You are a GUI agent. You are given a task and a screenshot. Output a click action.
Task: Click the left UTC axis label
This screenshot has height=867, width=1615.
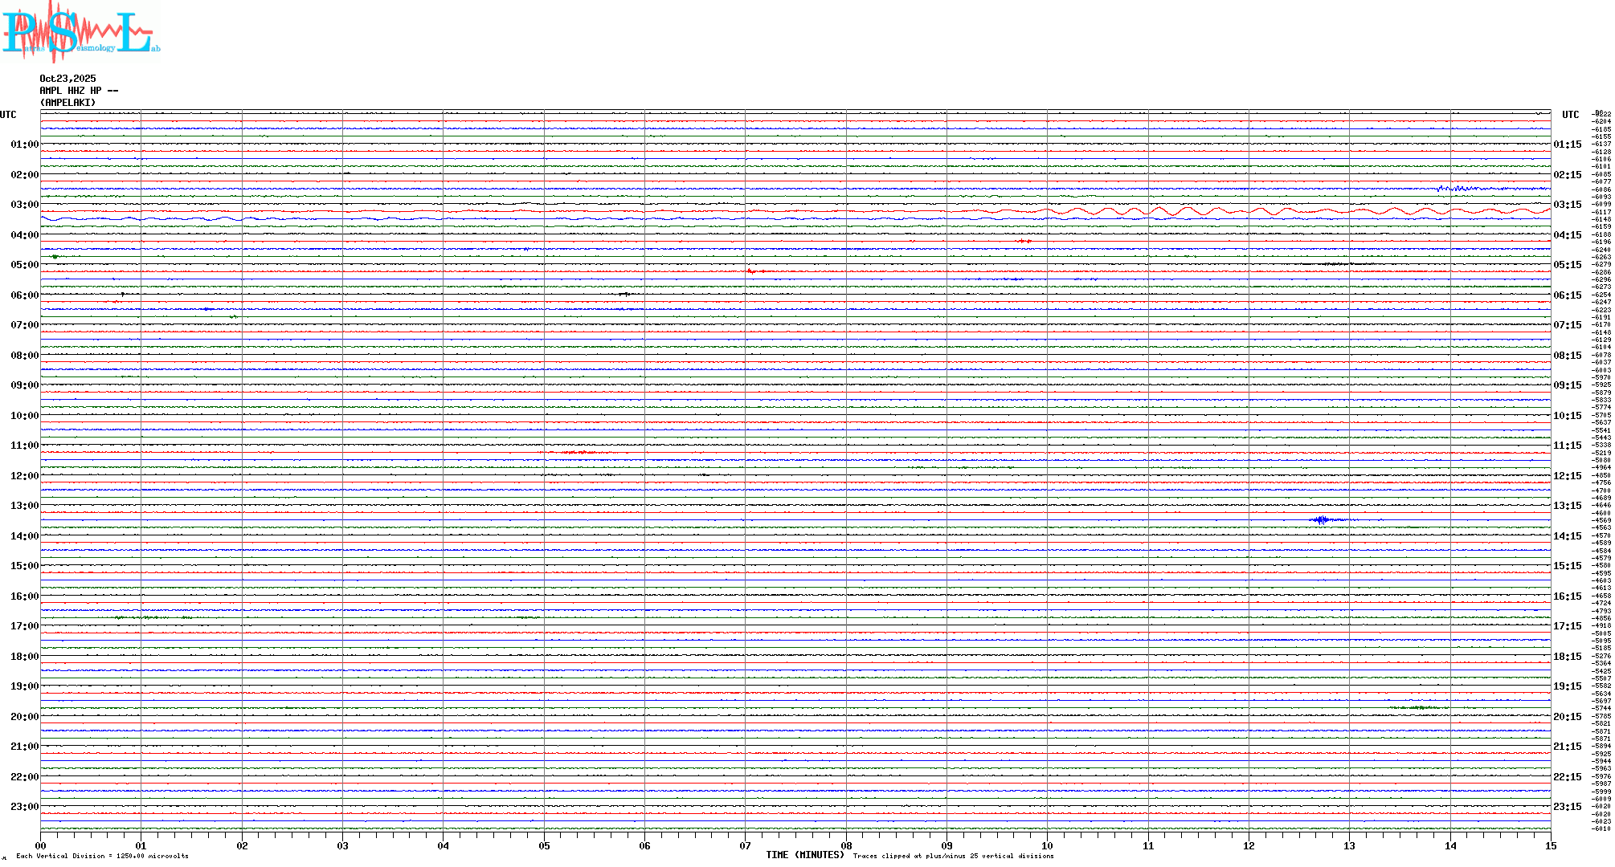pos(8,115)
